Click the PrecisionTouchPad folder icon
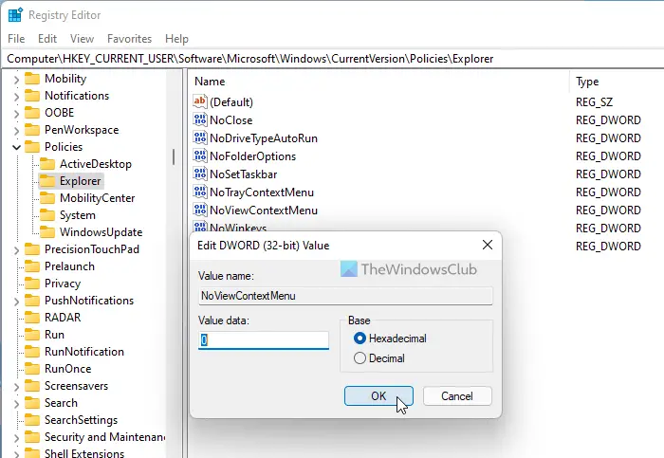664x458 pixels. (32, 249)
